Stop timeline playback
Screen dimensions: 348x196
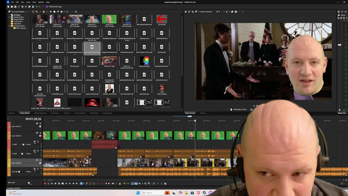63,183
